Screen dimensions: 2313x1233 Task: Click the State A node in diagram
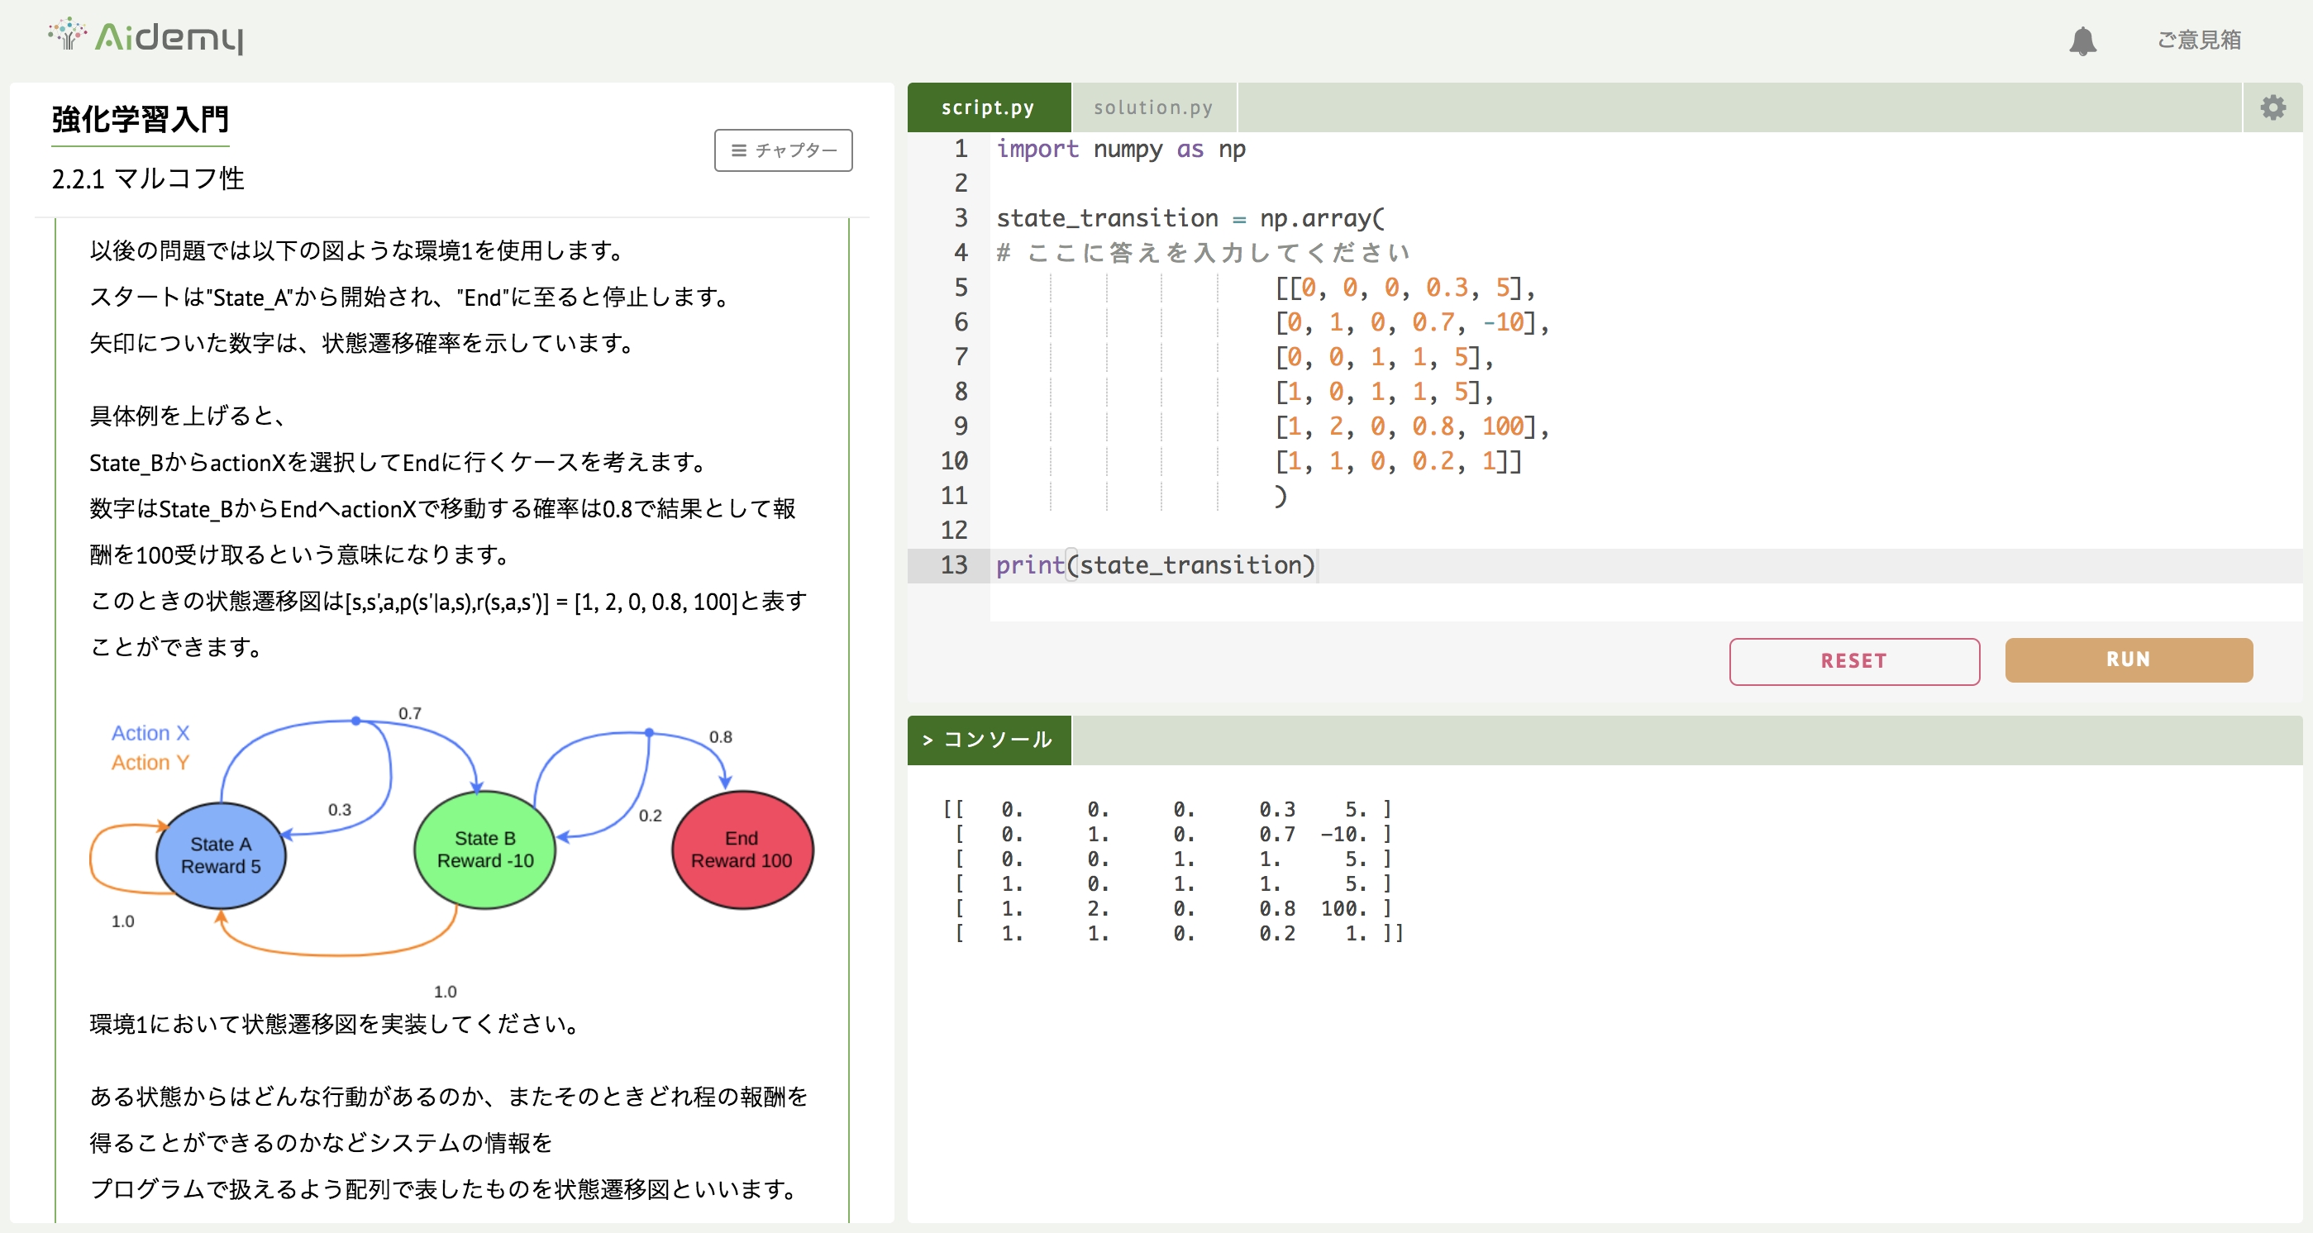(221, 855)
